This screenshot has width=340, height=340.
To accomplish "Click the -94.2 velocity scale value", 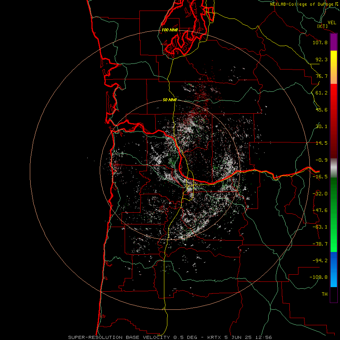I will pyautogui.click(x=320, y=261).
